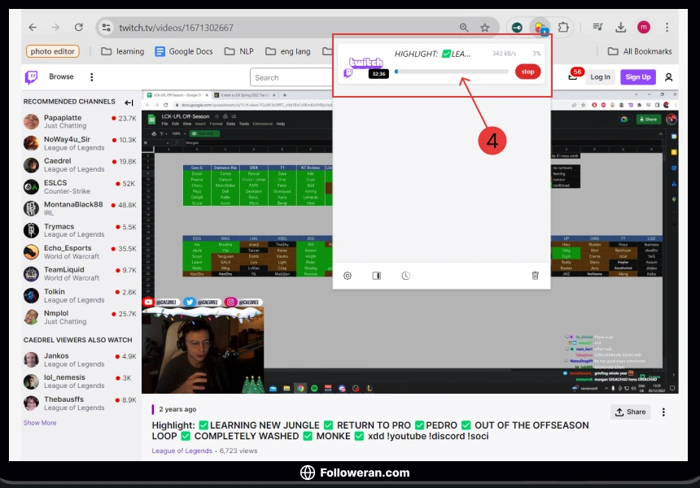Open the downloader settings gear icon

pos(348,276)
